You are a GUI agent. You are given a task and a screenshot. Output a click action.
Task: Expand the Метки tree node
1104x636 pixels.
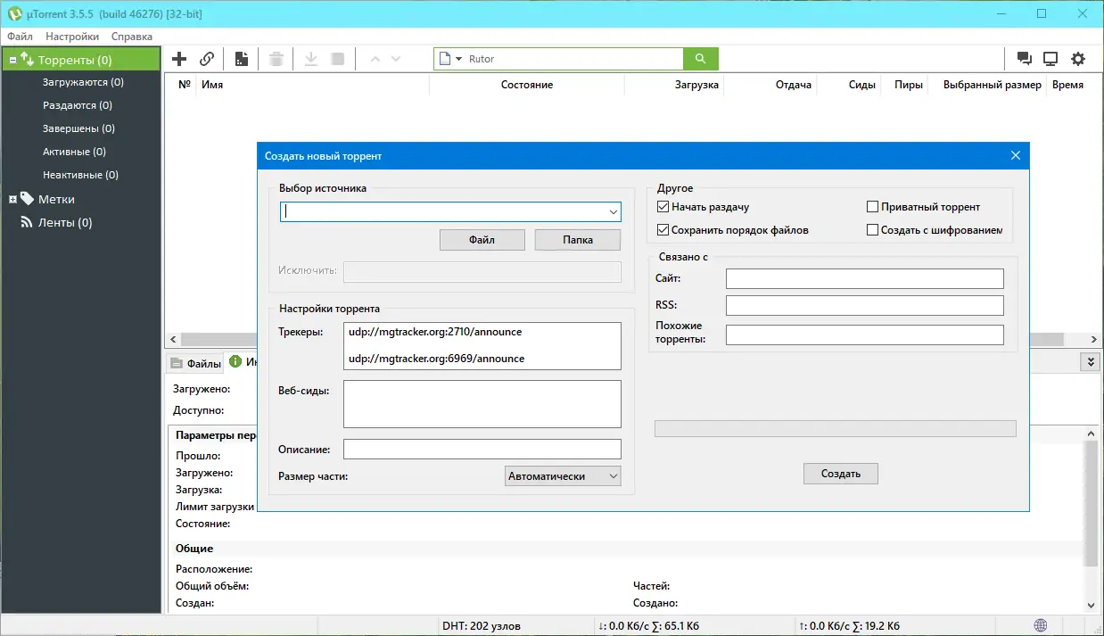pyautogui.click(x=12, y=199)
